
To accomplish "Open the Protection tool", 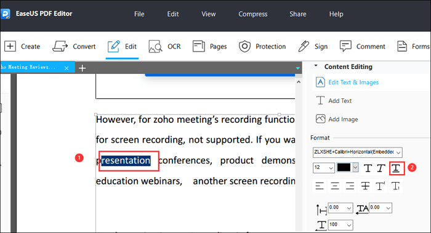I will pos(262,46).
